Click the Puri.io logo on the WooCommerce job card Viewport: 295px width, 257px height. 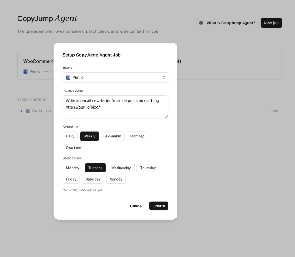25,72
